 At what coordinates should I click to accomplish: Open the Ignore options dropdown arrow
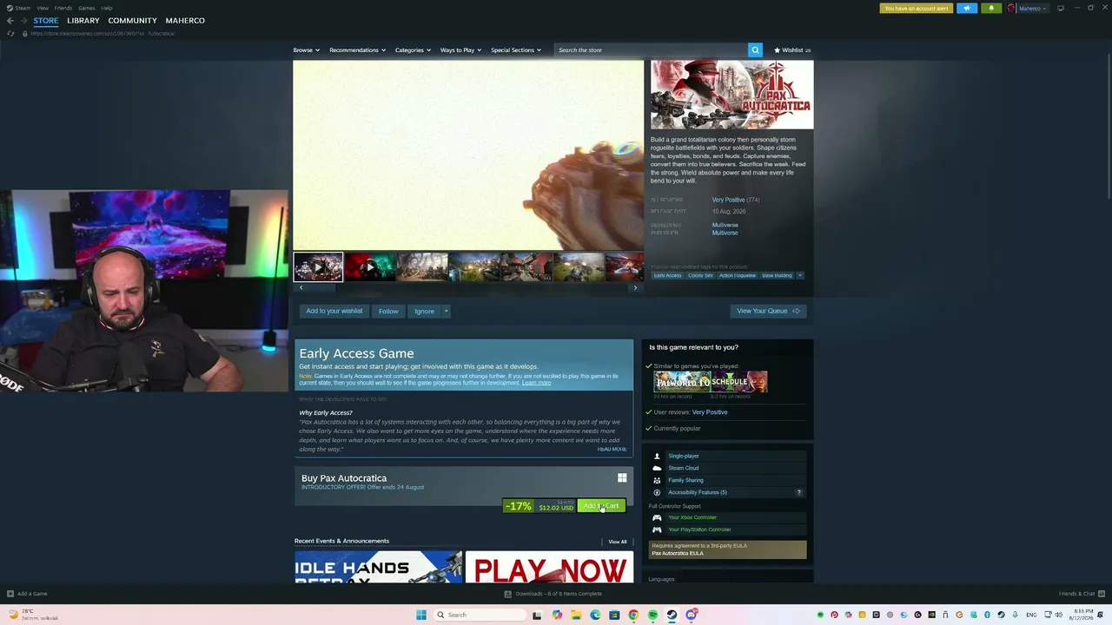(x=446, y=311)
